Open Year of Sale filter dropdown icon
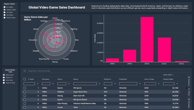The width and height of the screenshot is (194, 110). click(x=159, y=84)
